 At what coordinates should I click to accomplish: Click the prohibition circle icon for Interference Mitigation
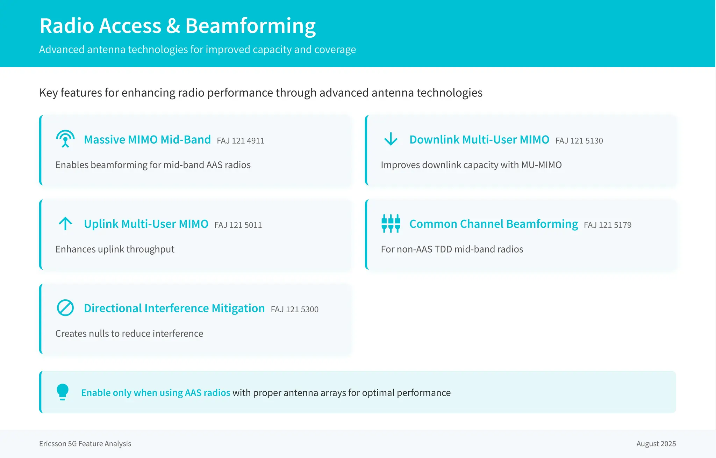click(65, 308)
